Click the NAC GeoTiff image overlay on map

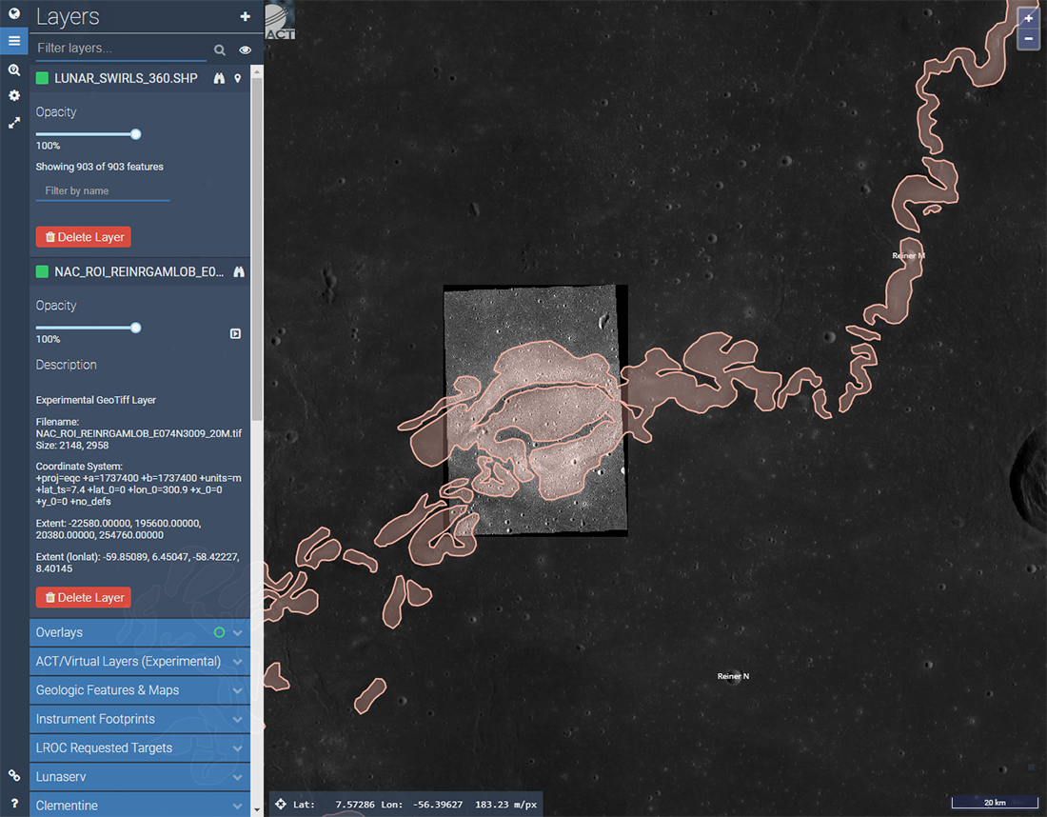tap(536, 410)
